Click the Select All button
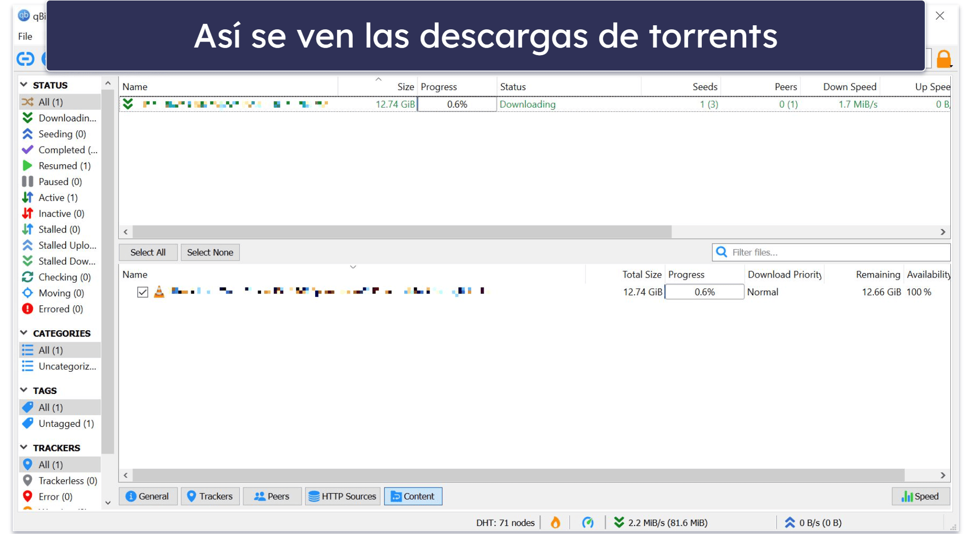Image resolution: width=971 pixels, height=534 pixels. pos(148,252)
